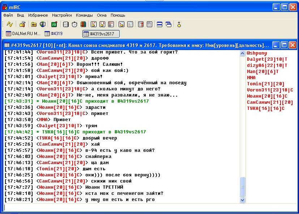
Task: Open the channels list globe icon
Action: (43, 24)
